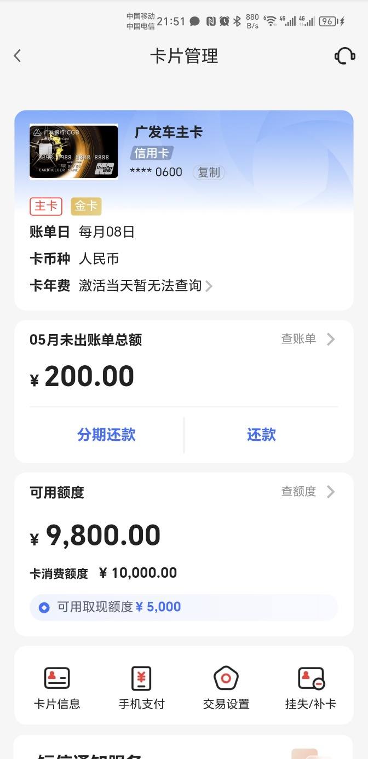Tap the Bluetooth status bar icon

[x=237, y=21]
